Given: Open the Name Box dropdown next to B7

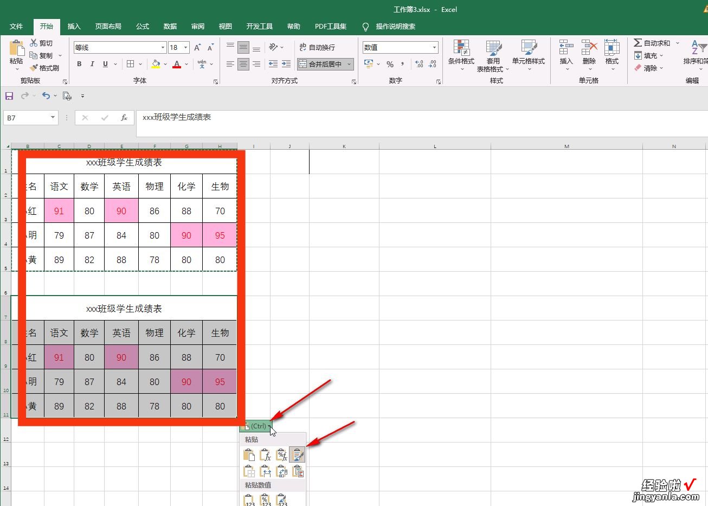Looking at the screenshot, I should (53, 117).
